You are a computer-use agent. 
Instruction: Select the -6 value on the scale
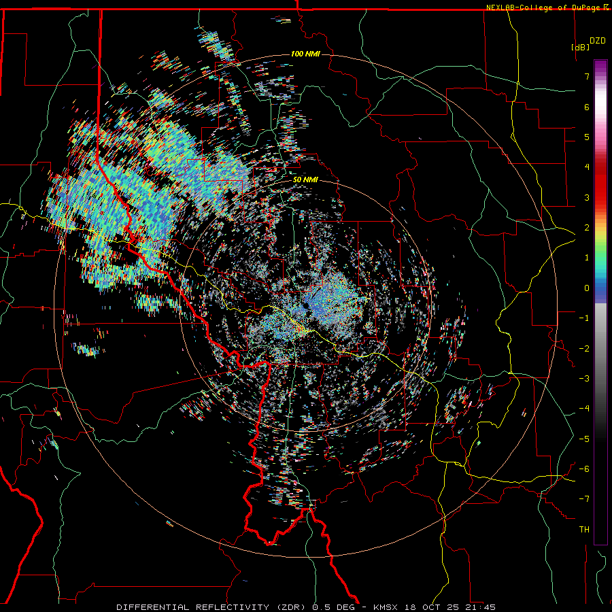584,469
